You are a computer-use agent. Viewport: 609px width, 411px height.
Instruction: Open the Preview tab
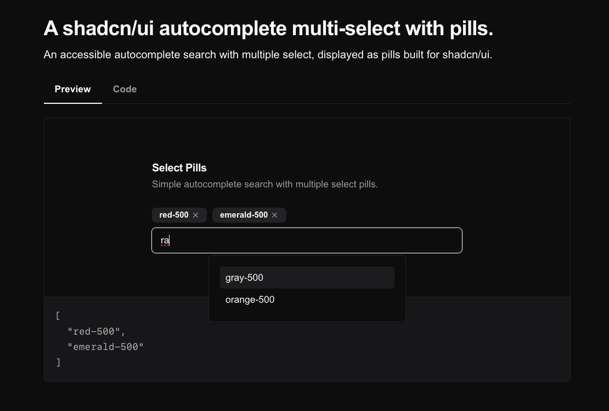click(x=73, y=89)
